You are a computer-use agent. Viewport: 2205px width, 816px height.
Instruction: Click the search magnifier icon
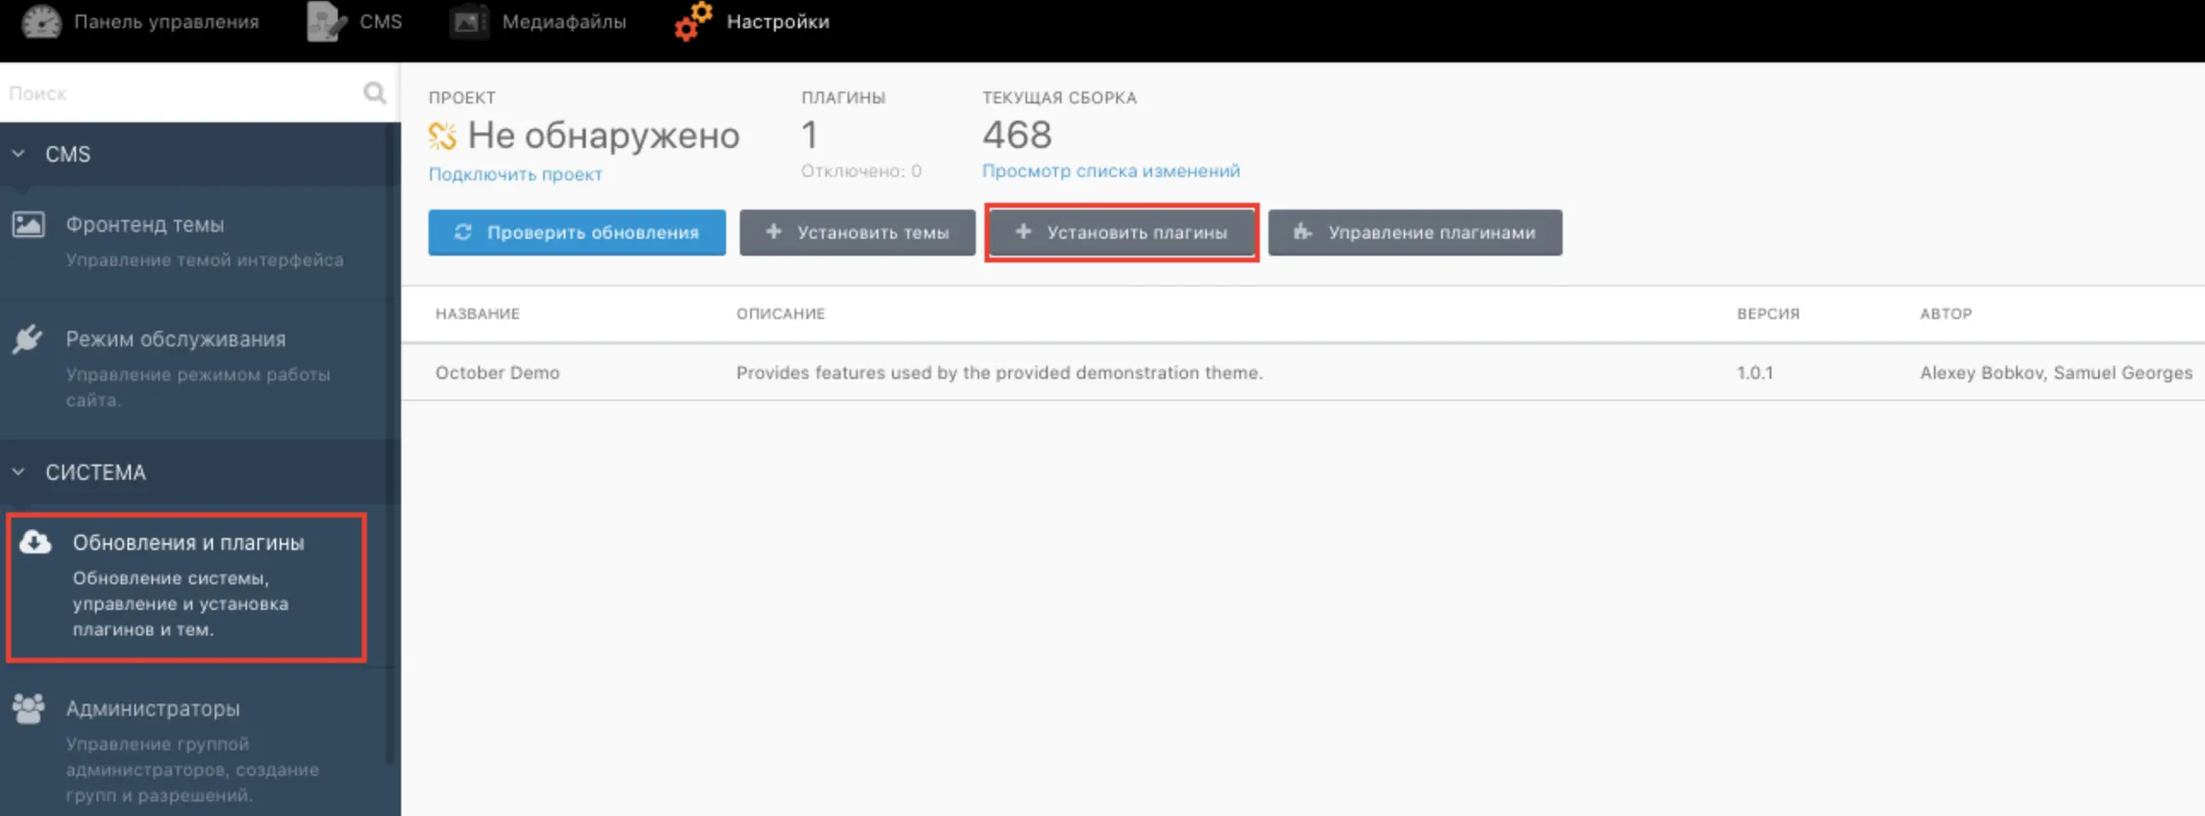click(375, 92)
